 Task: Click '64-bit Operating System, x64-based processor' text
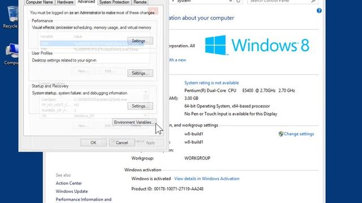coord(227,106)
